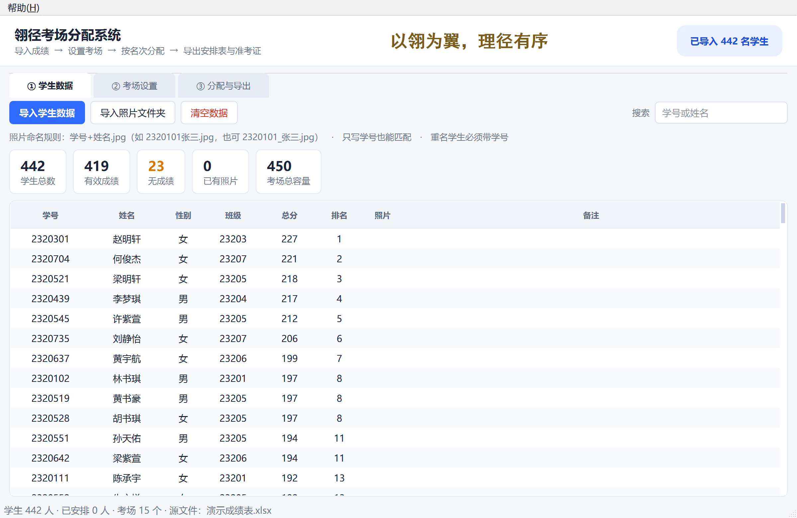Image resolution: width=797 pixels, height=518 pixels.
Task: Select the name 林书琪 in the table
Action: click(x=127, y=379)
